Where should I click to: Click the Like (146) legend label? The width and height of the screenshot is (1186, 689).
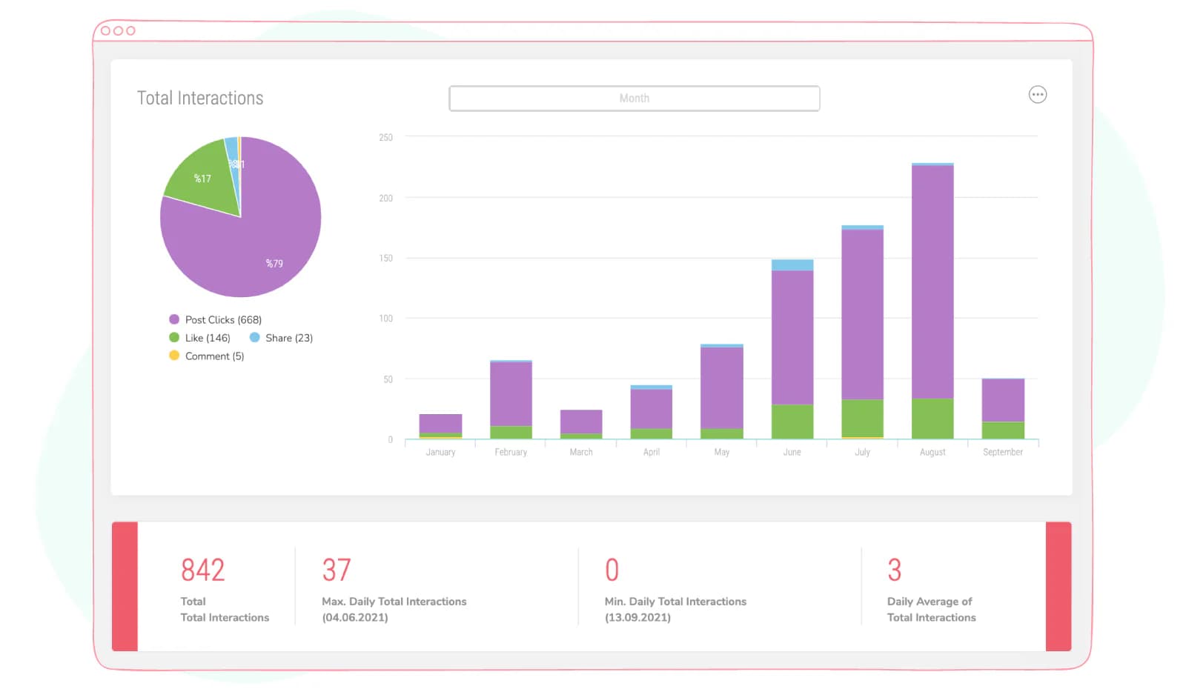208,338
